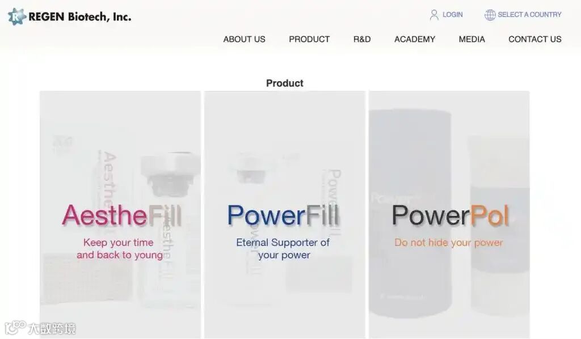Open the ACADEMY menu item
The height and width of the screenshot is (339, 581).
(x=415, y=39)
